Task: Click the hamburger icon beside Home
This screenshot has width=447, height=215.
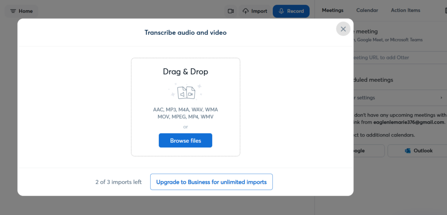Action: 13,11
